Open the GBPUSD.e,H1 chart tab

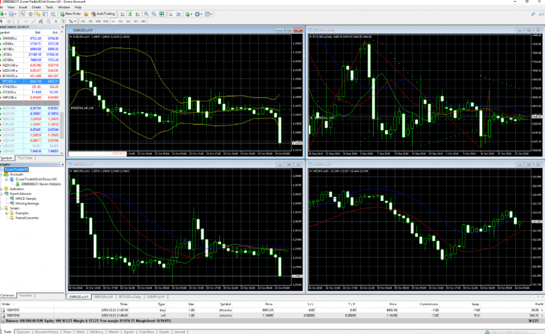pyautogui.click(x=104, y=296)
